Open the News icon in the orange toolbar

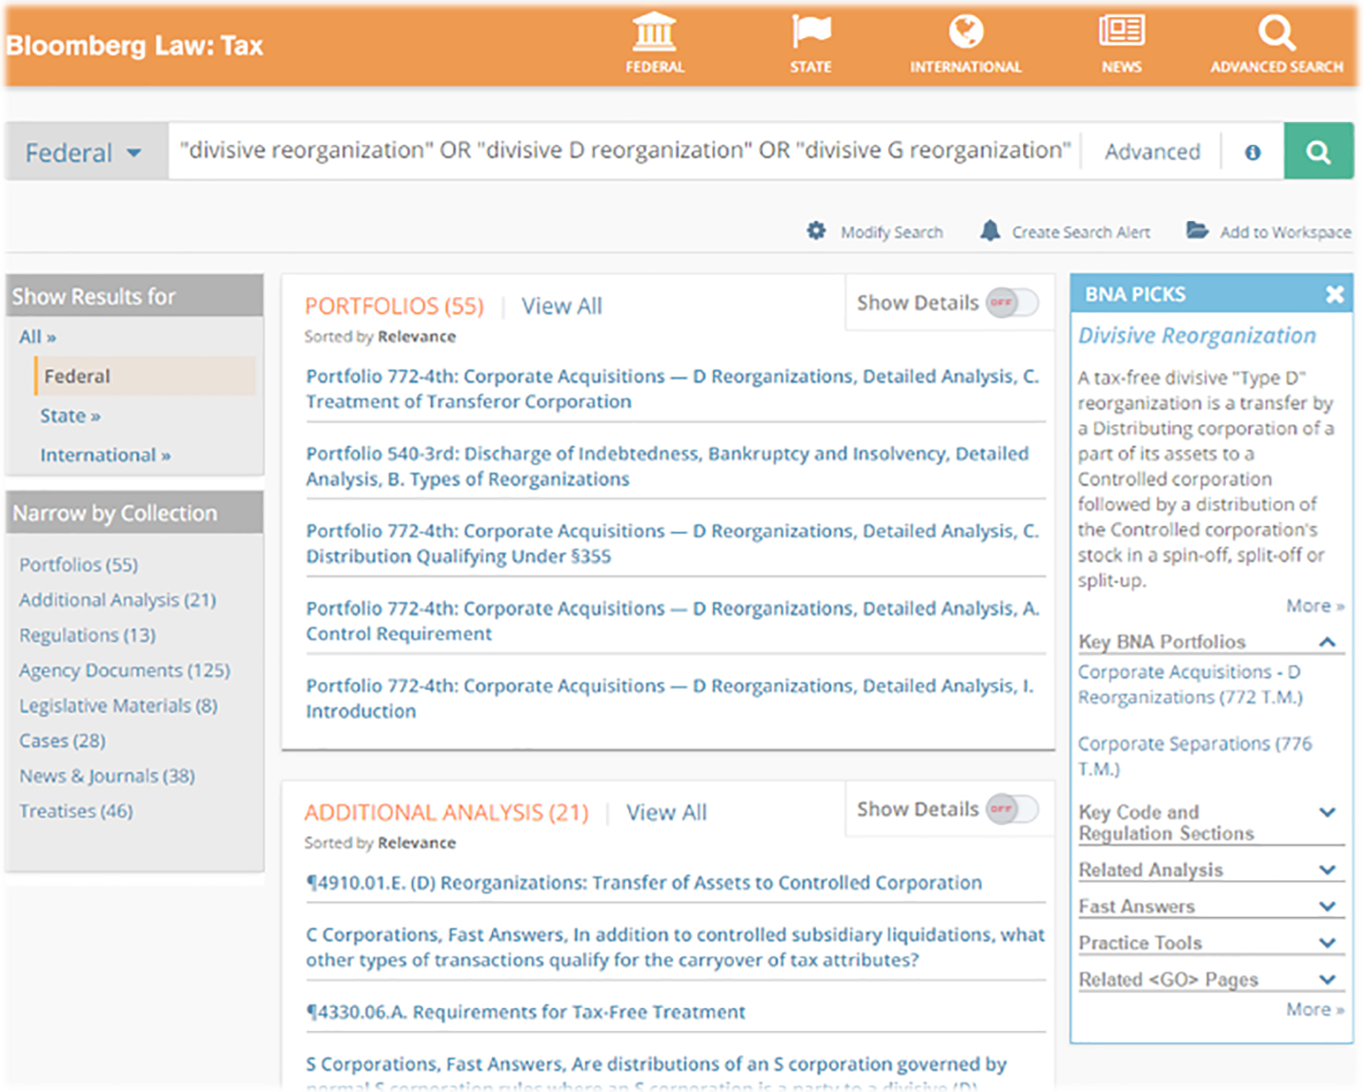click(x=1121, y=38)
